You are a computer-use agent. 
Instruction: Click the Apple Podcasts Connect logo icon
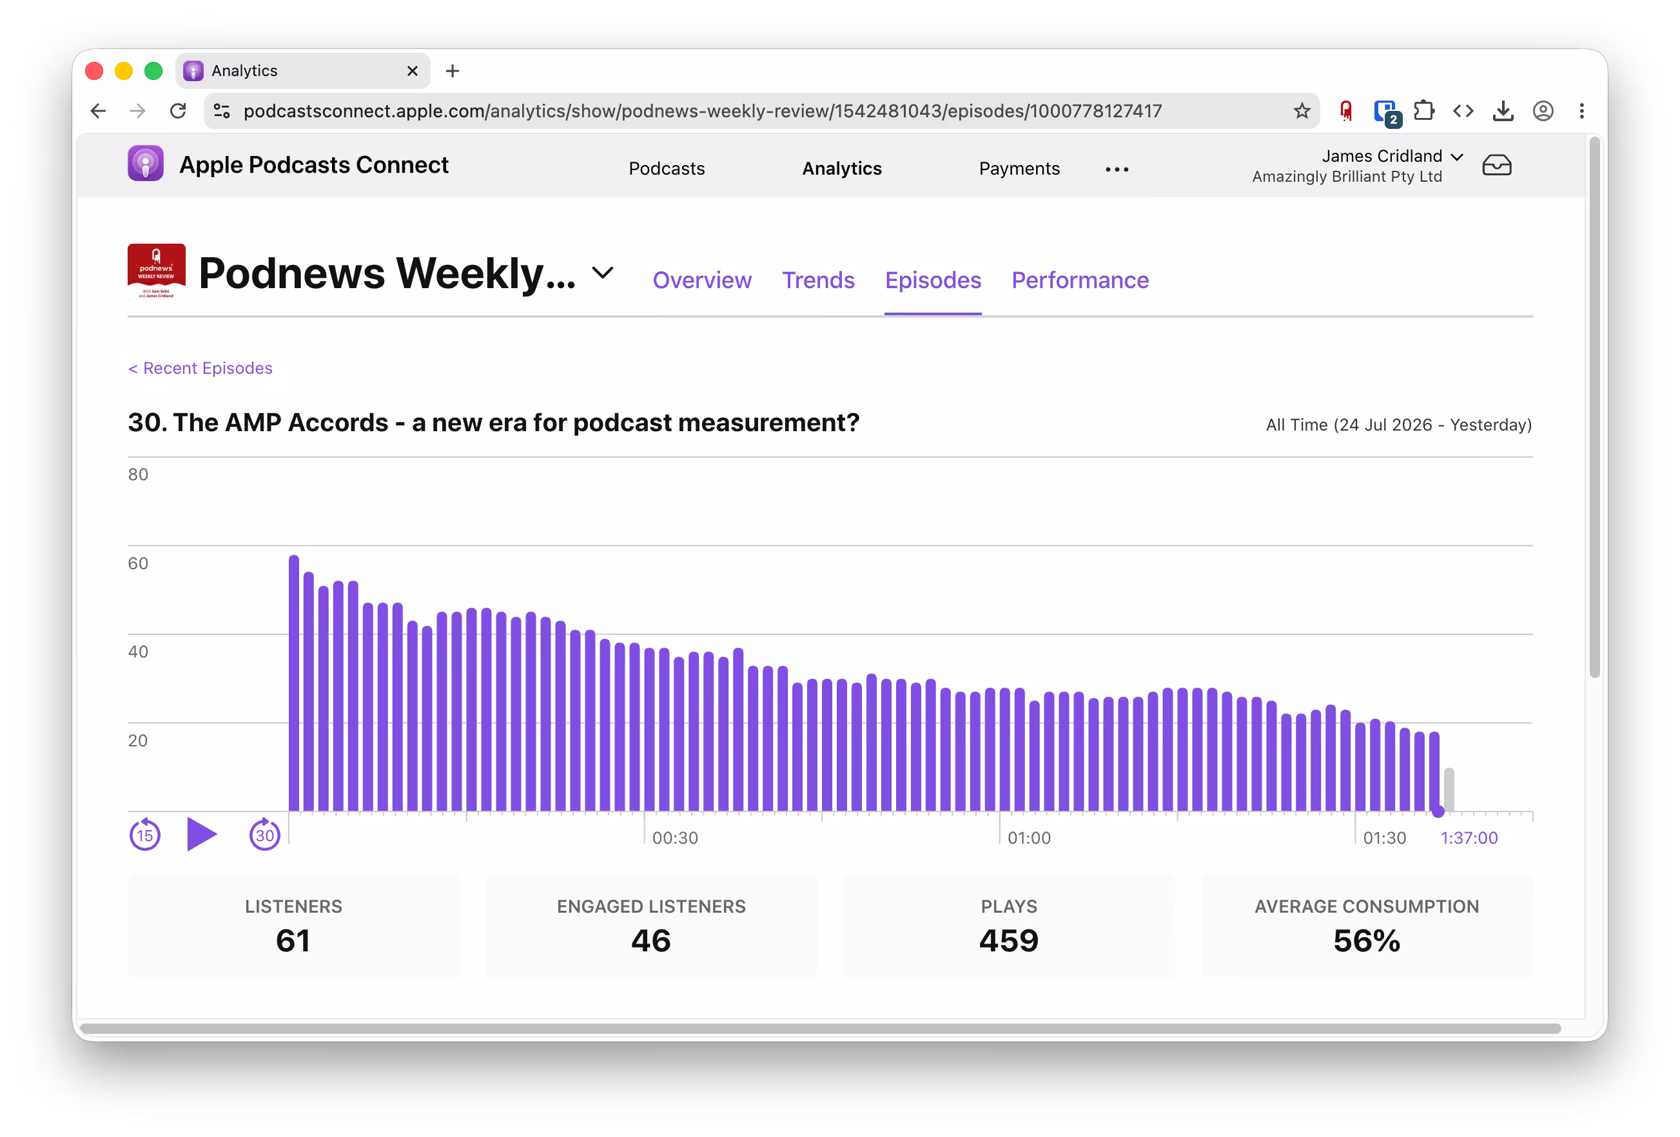point(145,164)
